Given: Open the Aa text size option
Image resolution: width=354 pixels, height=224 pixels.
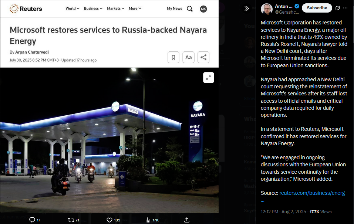Looking at the screenshot, I should pos(189,57).
